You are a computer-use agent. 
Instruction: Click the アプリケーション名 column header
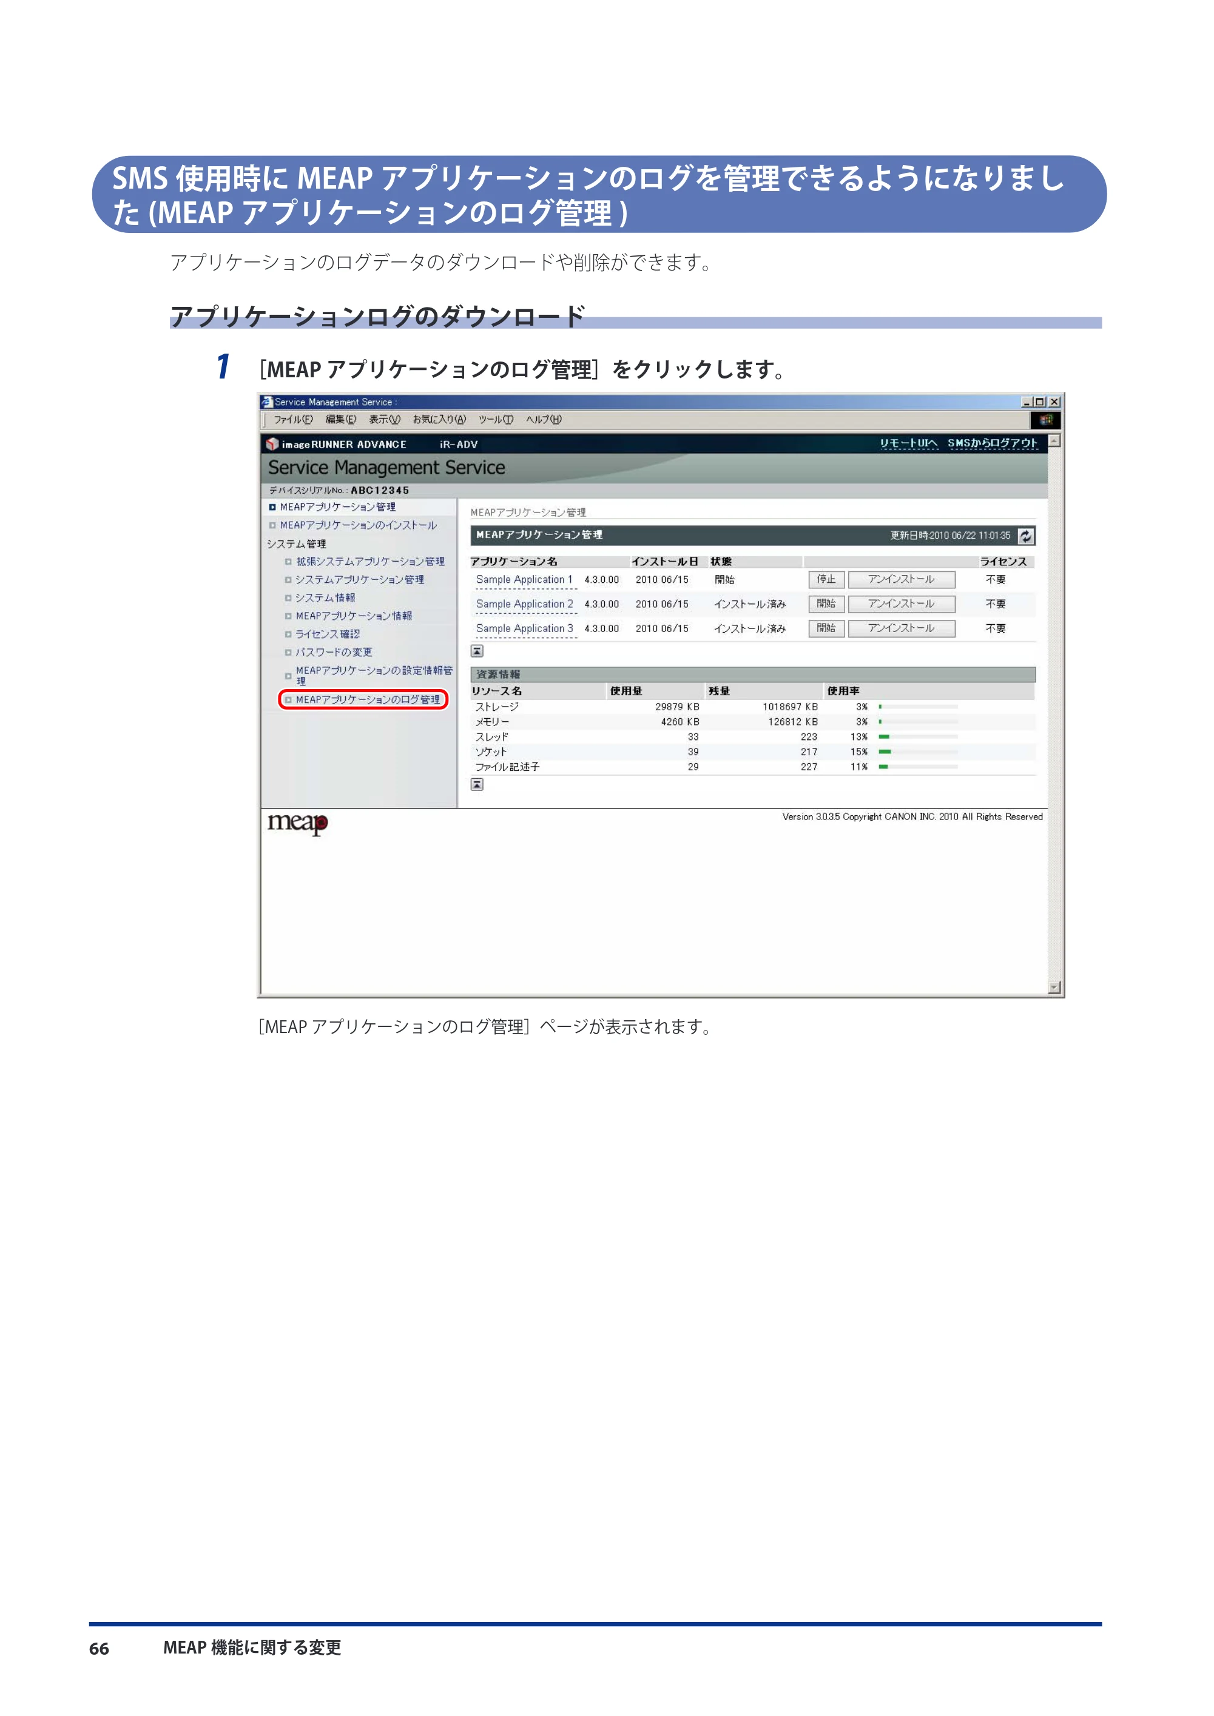[x=514, y=561]
